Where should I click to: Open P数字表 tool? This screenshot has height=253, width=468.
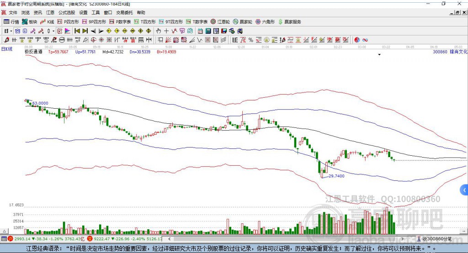tap(120, 22)
